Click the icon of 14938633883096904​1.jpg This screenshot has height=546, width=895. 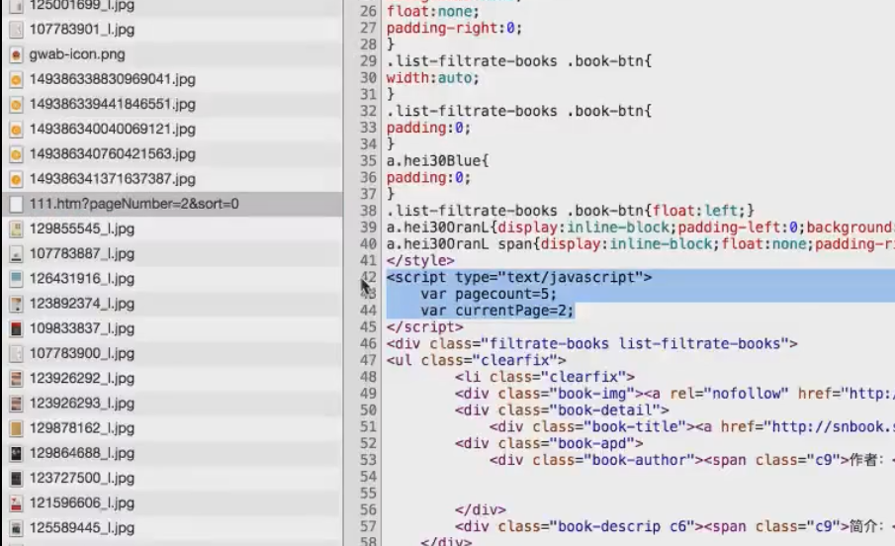17,79
